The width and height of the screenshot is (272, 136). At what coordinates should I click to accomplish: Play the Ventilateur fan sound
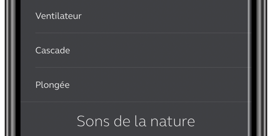(x=136, y=16)
